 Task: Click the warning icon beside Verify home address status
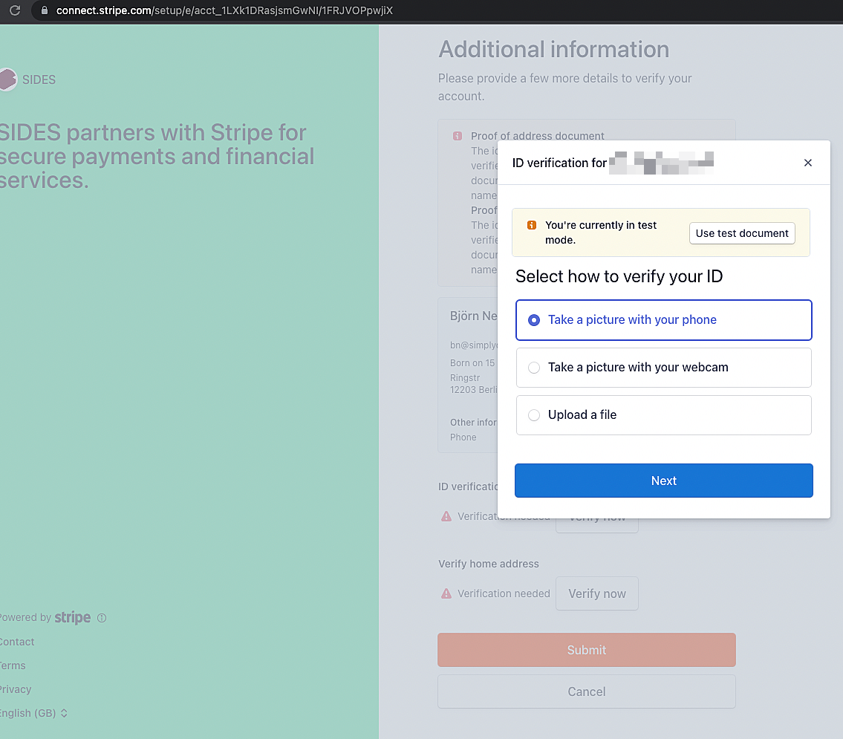(x=446, y=593)
